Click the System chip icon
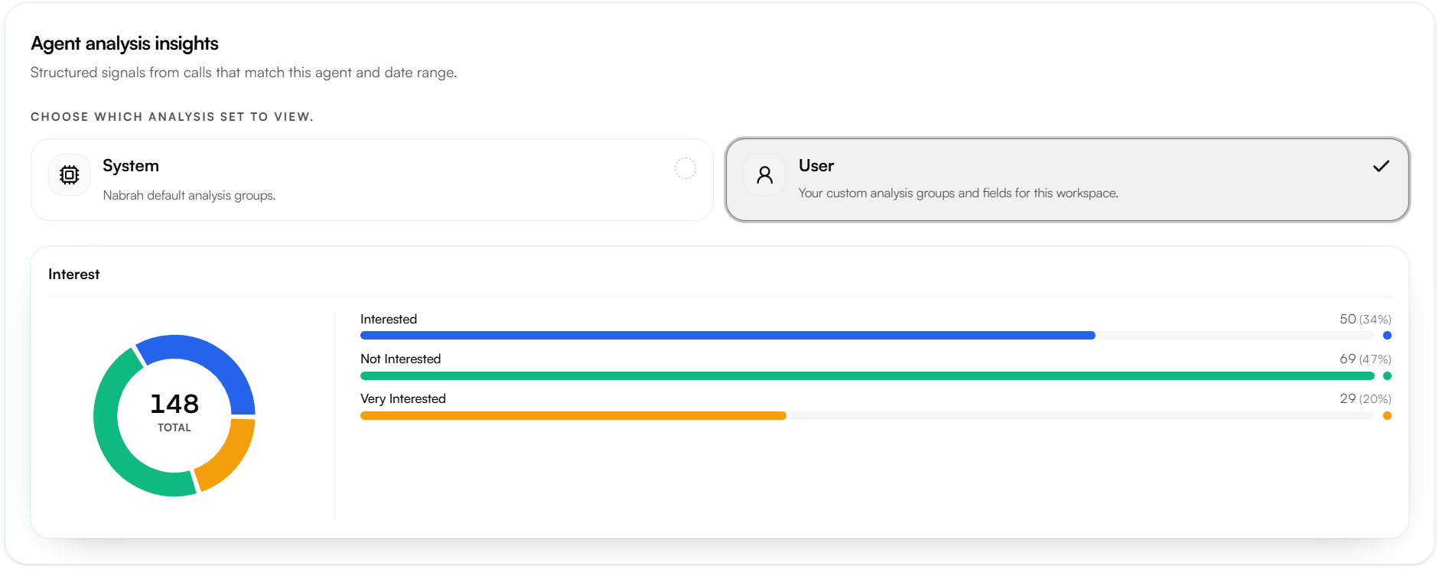This screenshot has width=1452, height=572. [x=70, y=175]
